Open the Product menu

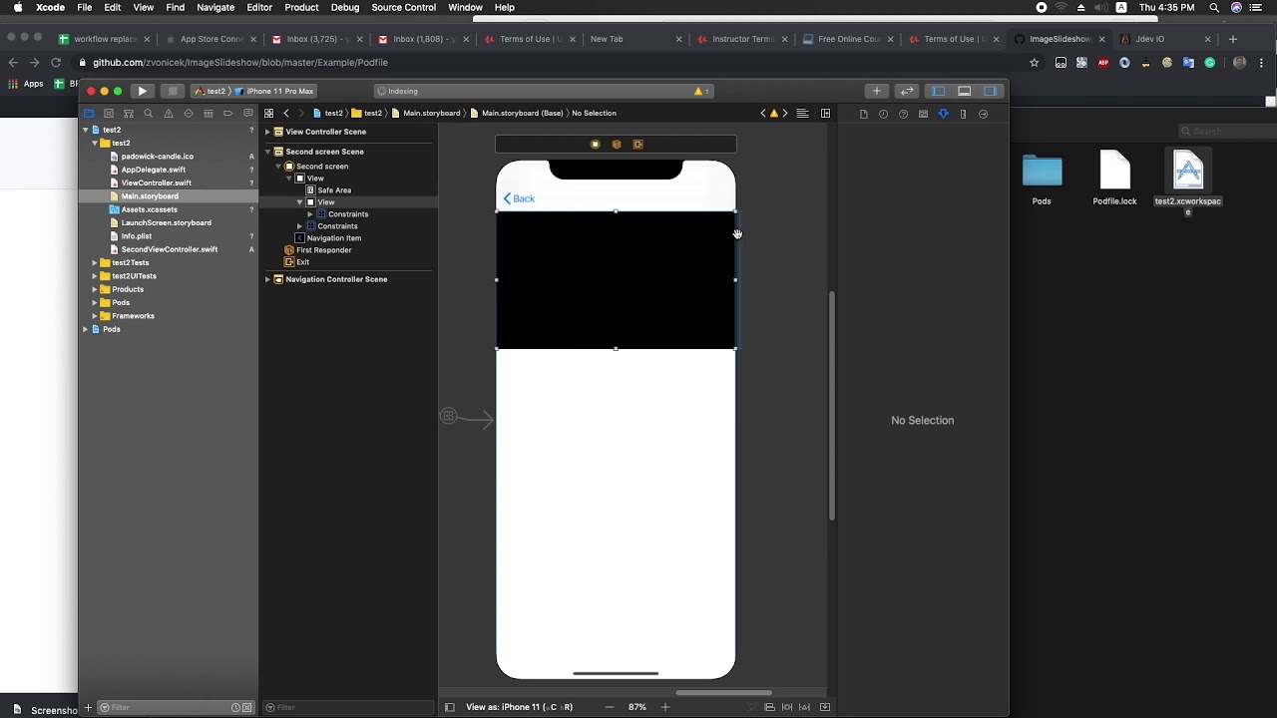pyautogui.click(x=301, y=7)
